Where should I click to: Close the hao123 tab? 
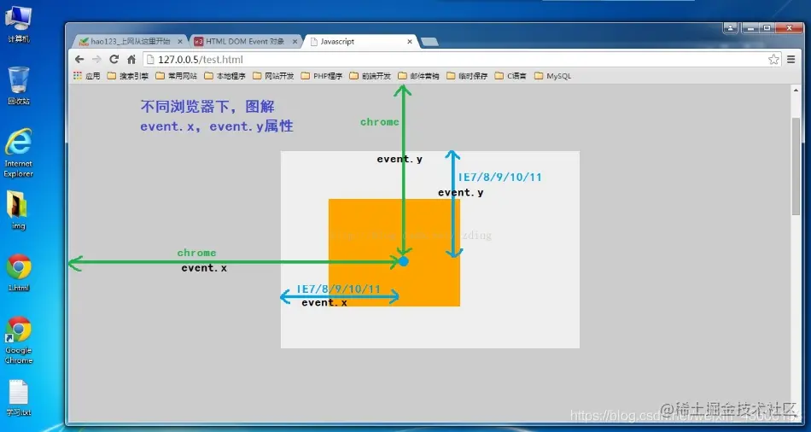click(x=180, y=41)
